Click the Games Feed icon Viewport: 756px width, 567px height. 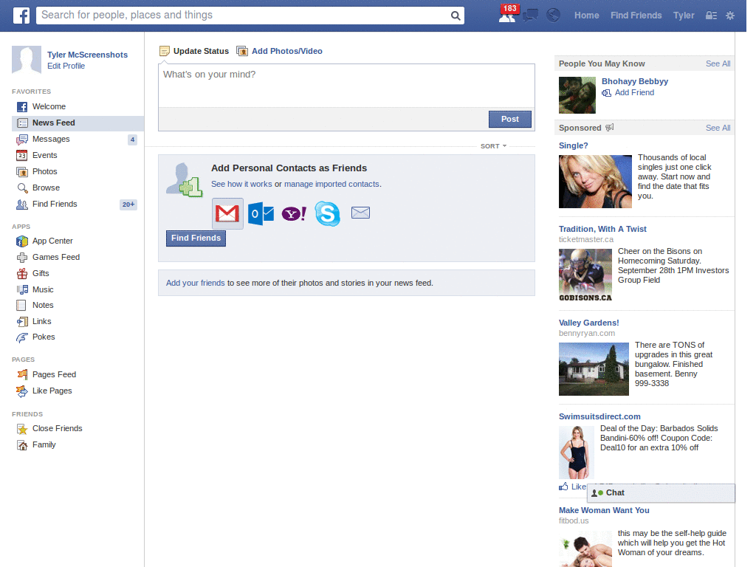point(21,258)
